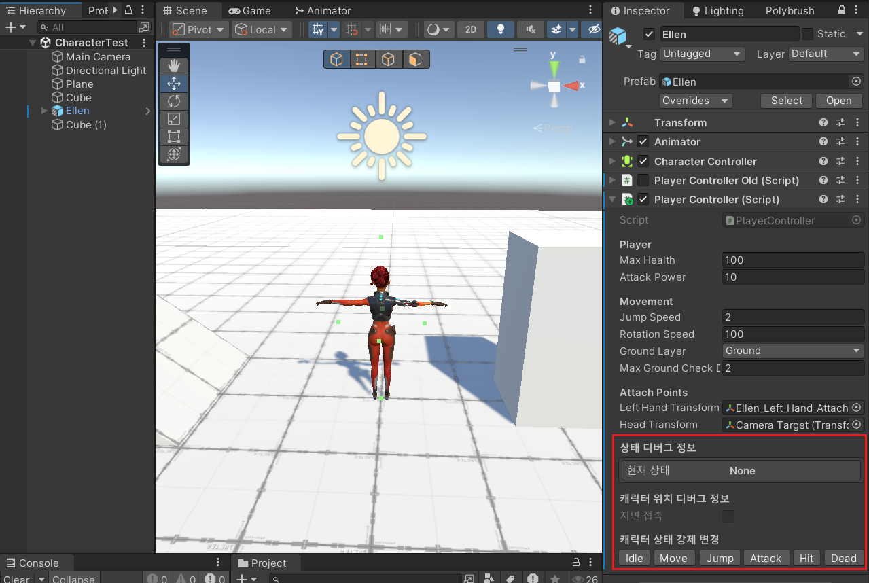Select the Console tab
The height and width of the screenshot is (583, 869).
pos(32,563)
